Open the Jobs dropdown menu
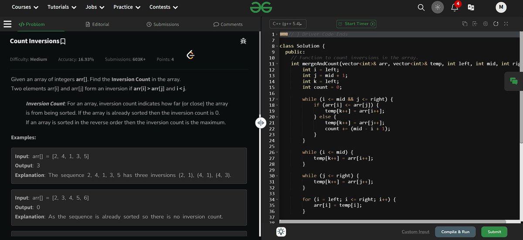The width and height of the screenshot is (523, 240). [x=95, y=7]
